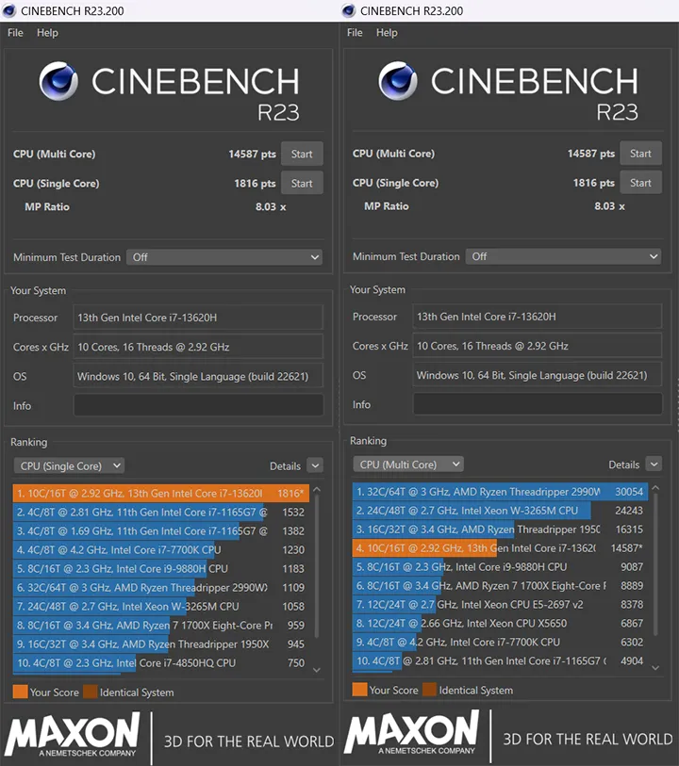Click Cinebench title bar icon in right window
The width and height of the screenshot is (679, 766).
349,10
